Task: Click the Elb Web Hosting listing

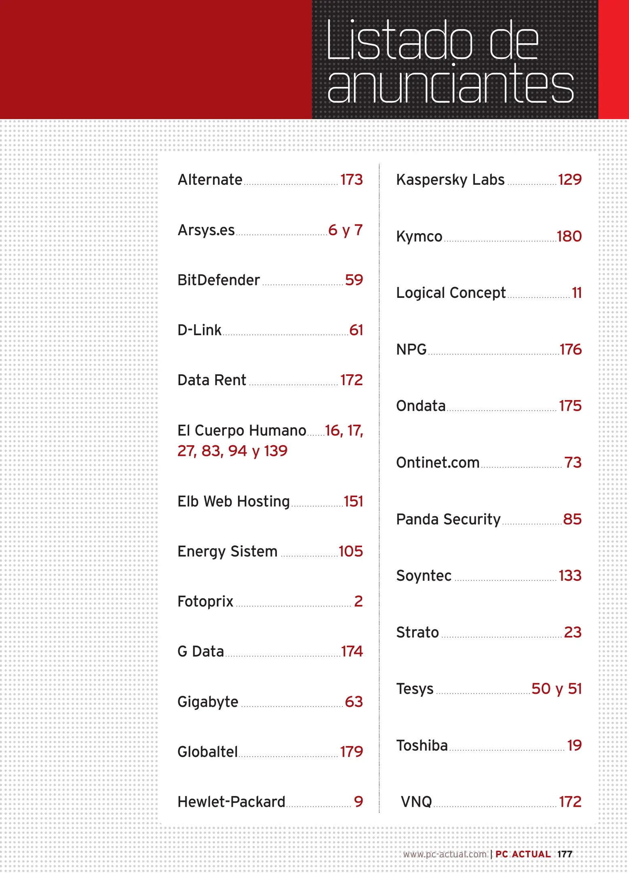Action: pos(234,502)
